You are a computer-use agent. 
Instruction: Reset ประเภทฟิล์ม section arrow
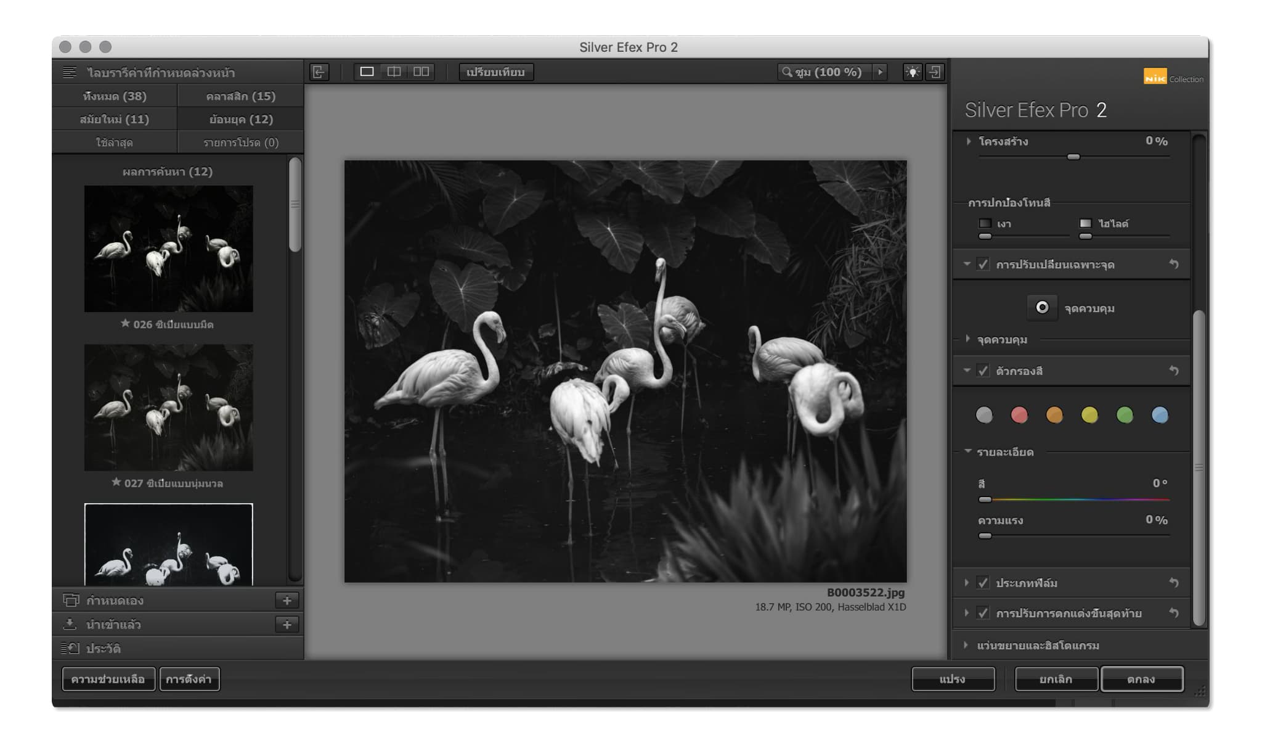pos(1174,583)
